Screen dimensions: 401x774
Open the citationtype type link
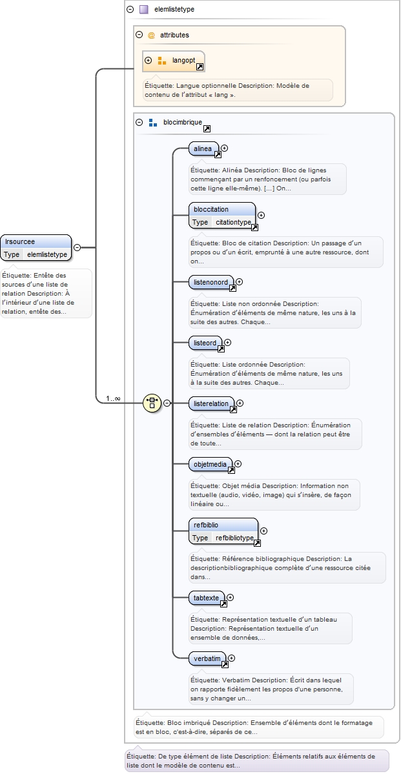coord(233,222)
